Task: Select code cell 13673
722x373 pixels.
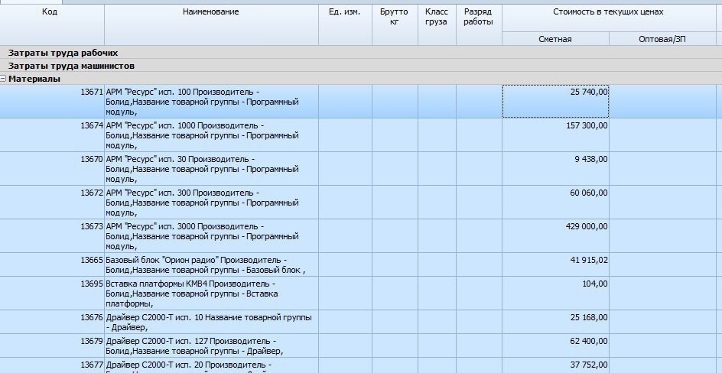Action: pyautogui.click(x=52, y=235)
